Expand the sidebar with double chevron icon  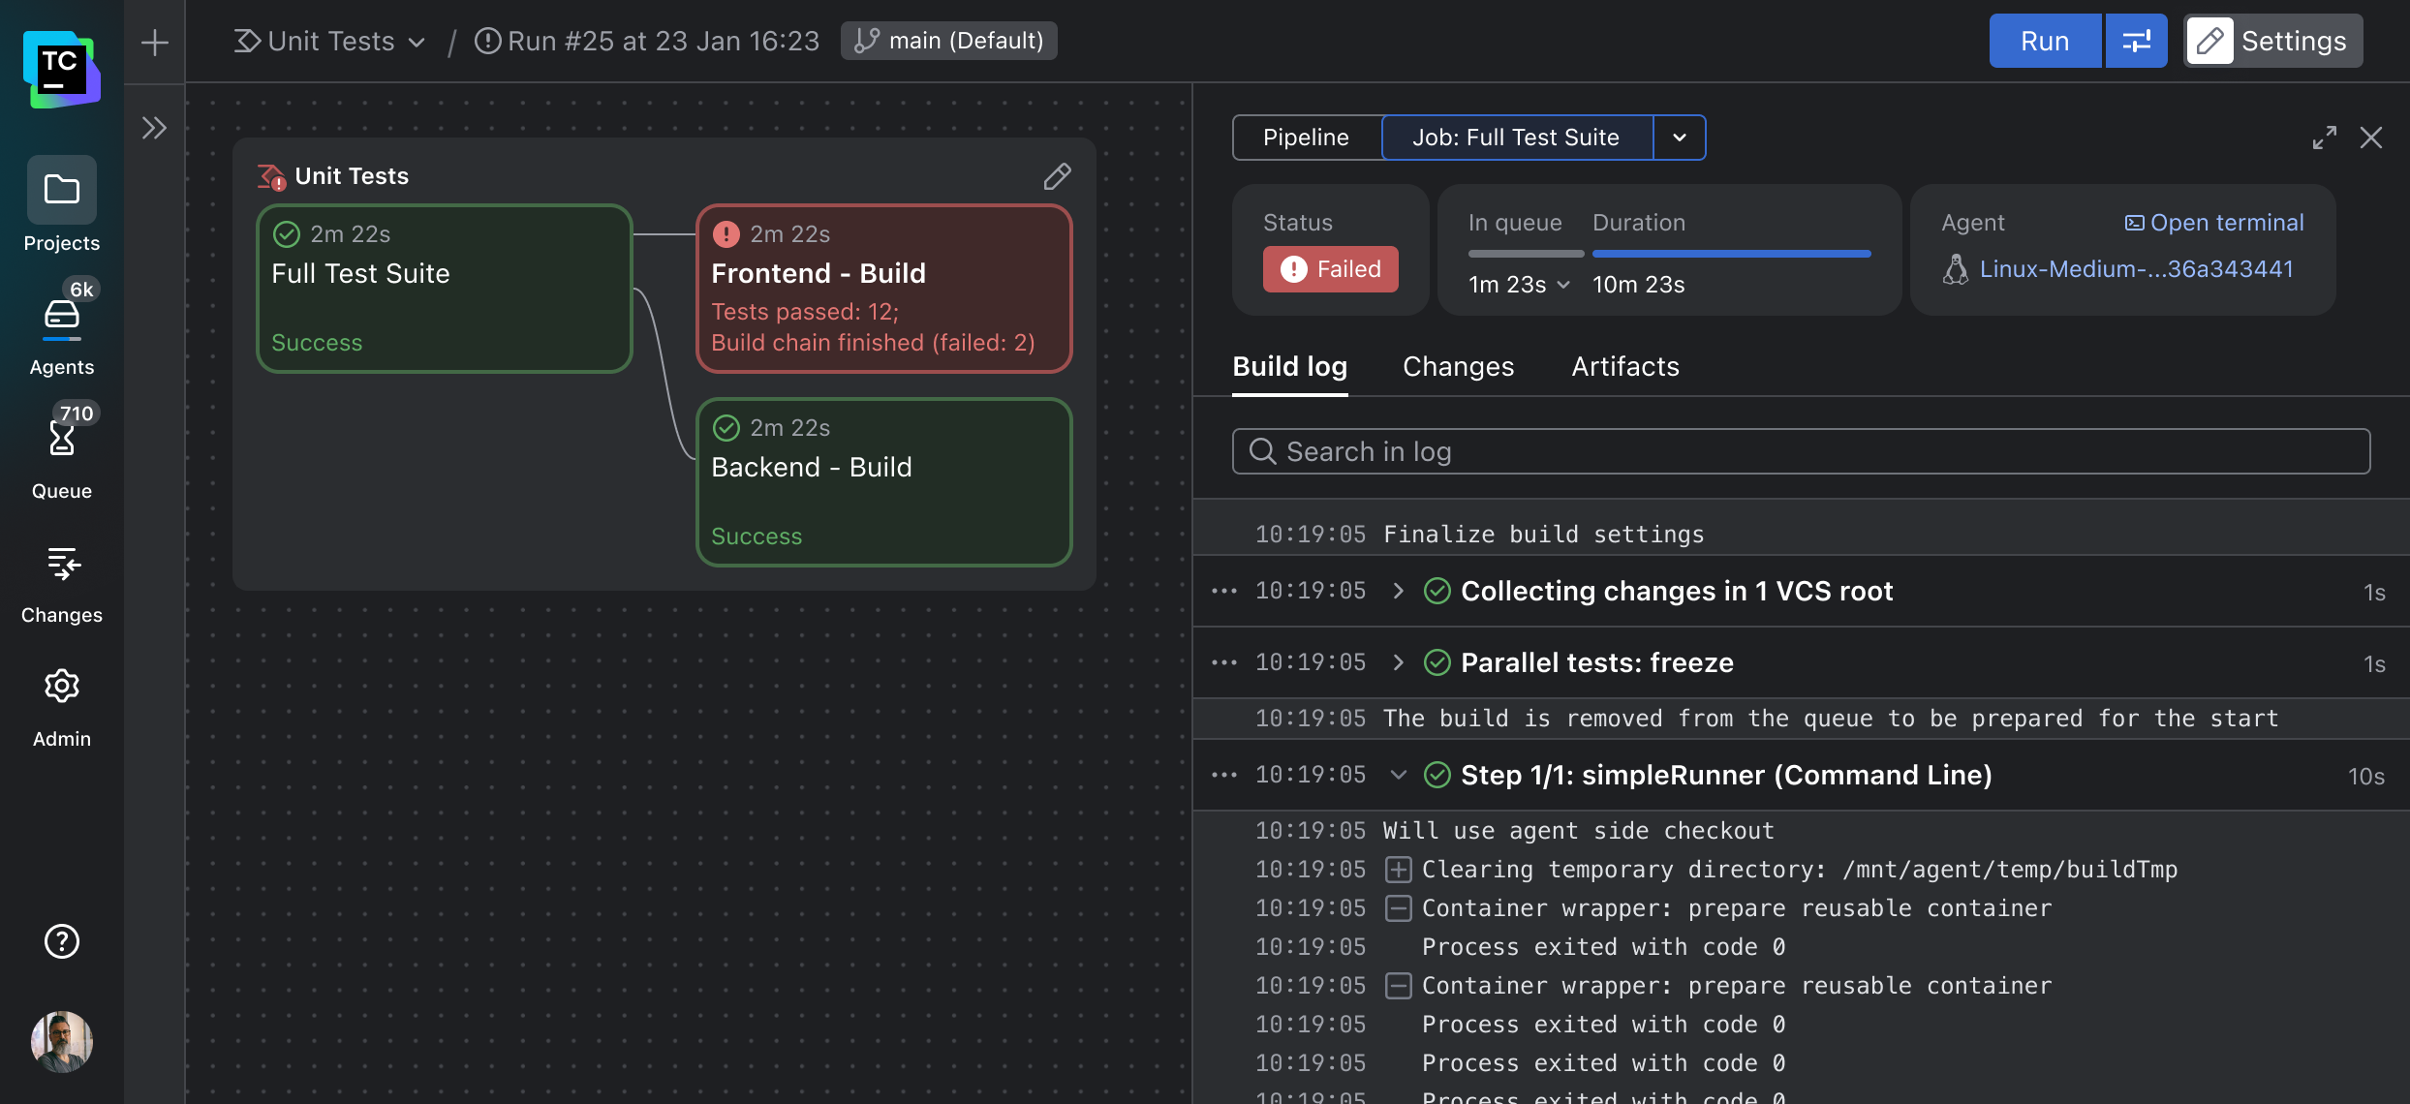[155, 128]
